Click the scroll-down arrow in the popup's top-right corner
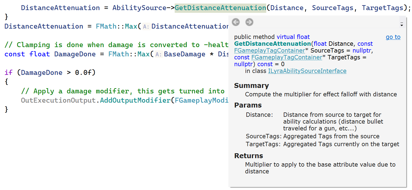Viewport: 412px width, 190px height. coord(402,25)
